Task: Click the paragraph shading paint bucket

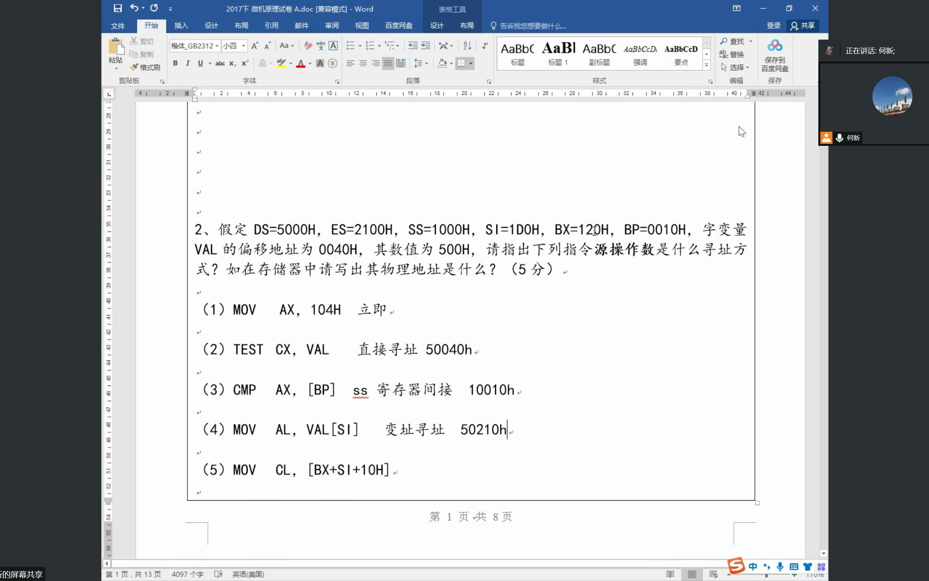Action: pos(442,63)
